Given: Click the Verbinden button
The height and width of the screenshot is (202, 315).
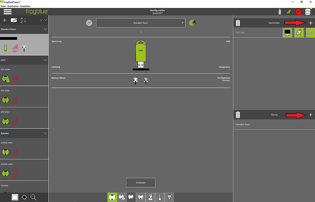Looking at the screenshot, I should pos(141,183).
